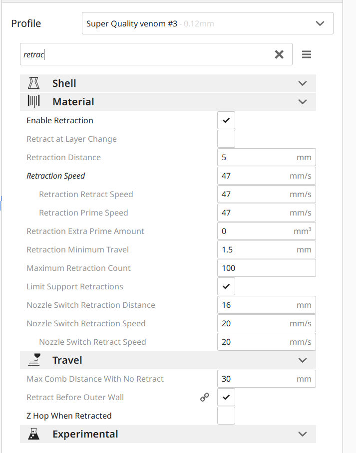Click the Experimental flask icon
Screen dimensions: 356x453
[x=34, y=434]
